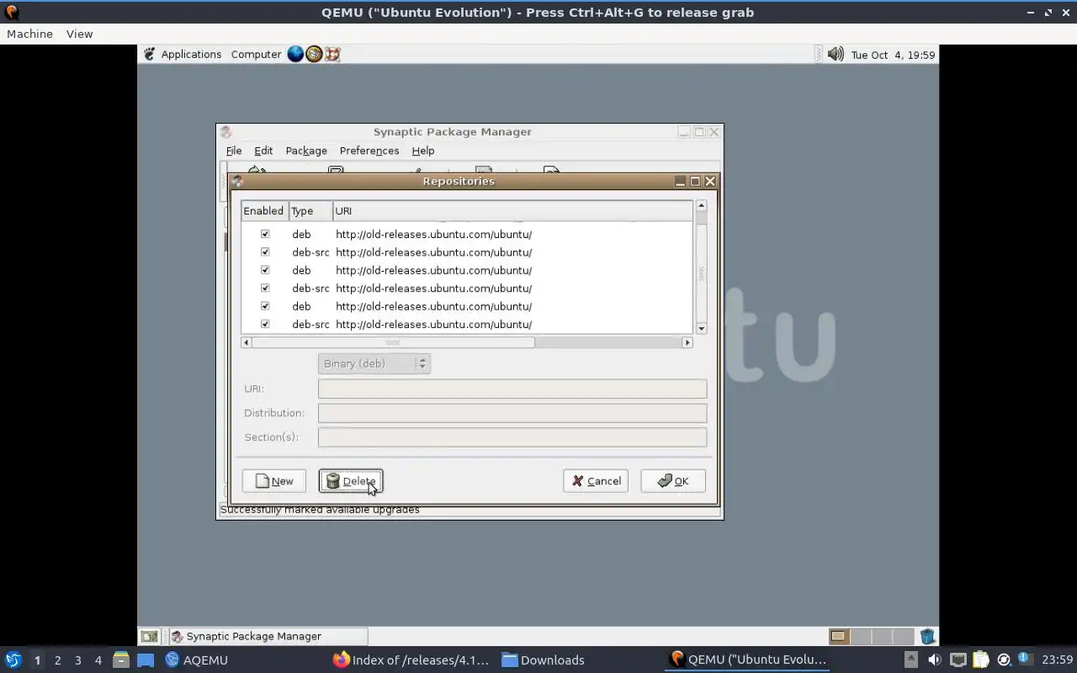Sort by the URI column header
The image size is (1077, 673).
coord(512,211)
